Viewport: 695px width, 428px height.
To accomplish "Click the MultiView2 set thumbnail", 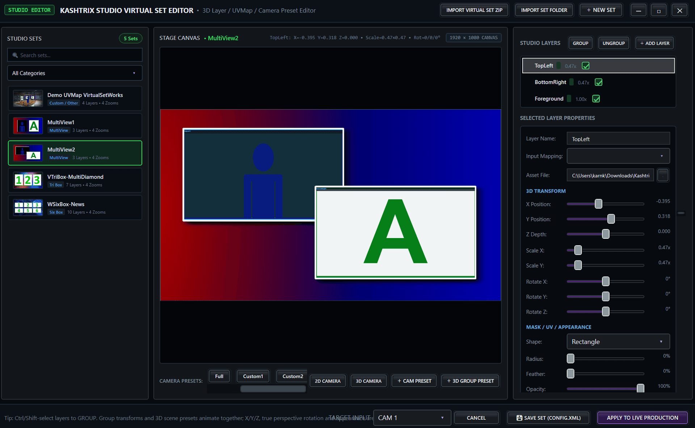I will [28, 153].
